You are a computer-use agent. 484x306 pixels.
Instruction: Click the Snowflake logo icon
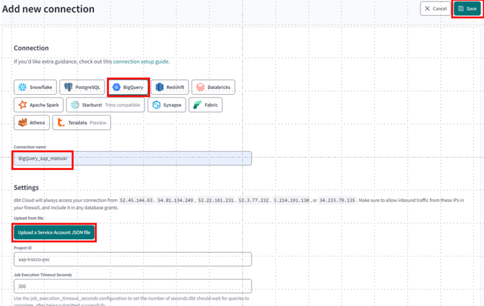(23, 87)
